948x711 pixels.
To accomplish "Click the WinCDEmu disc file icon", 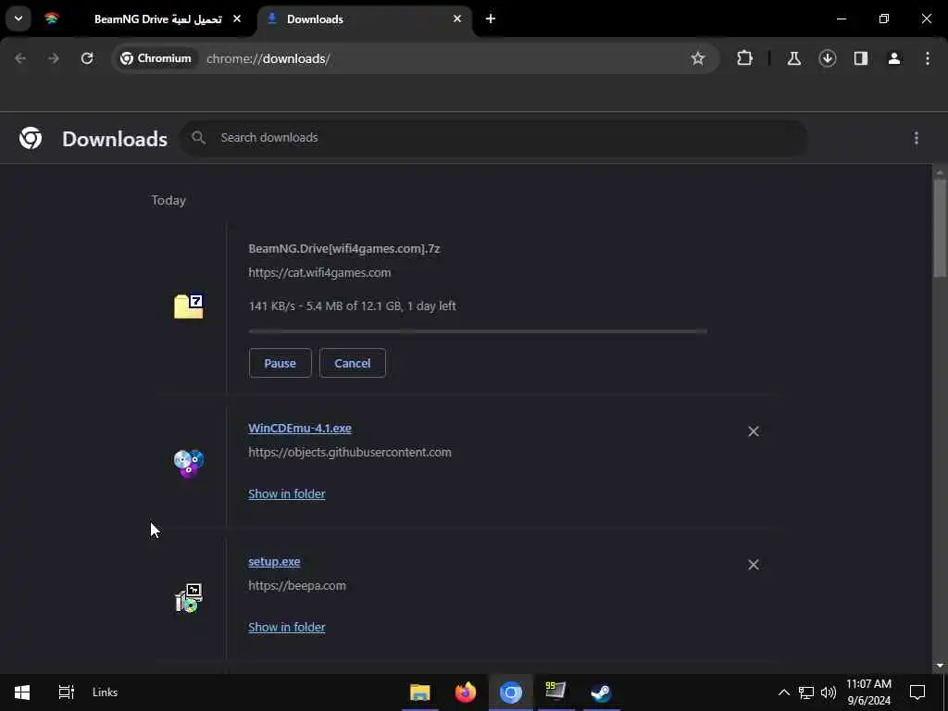I will [x=189, y=464].
